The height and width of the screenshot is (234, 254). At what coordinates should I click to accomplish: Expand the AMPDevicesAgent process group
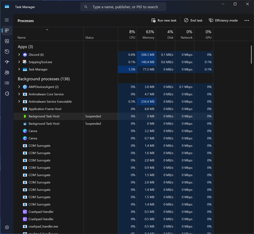19,87
